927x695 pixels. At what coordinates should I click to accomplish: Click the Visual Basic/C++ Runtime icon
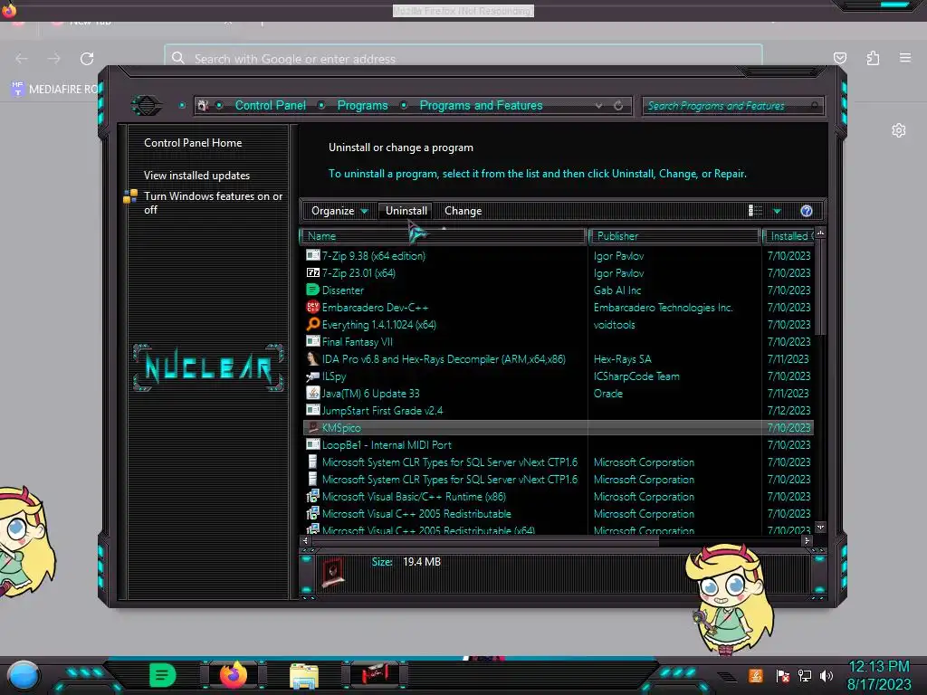click(x=312, y=497)
